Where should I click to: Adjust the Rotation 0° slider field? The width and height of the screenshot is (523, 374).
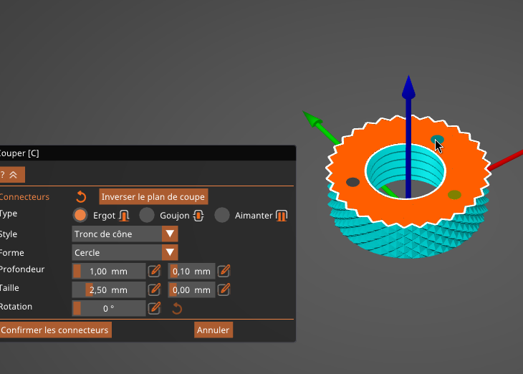[x=109, y=309]
